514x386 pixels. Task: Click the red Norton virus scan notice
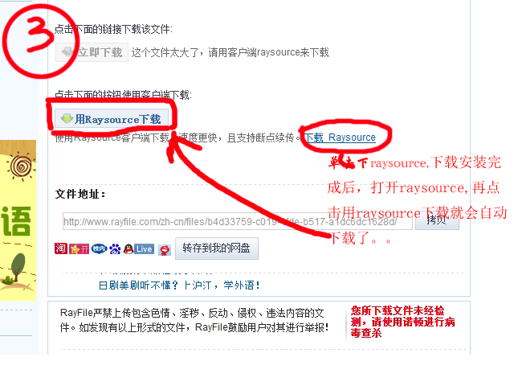click(x=402, y=322)
